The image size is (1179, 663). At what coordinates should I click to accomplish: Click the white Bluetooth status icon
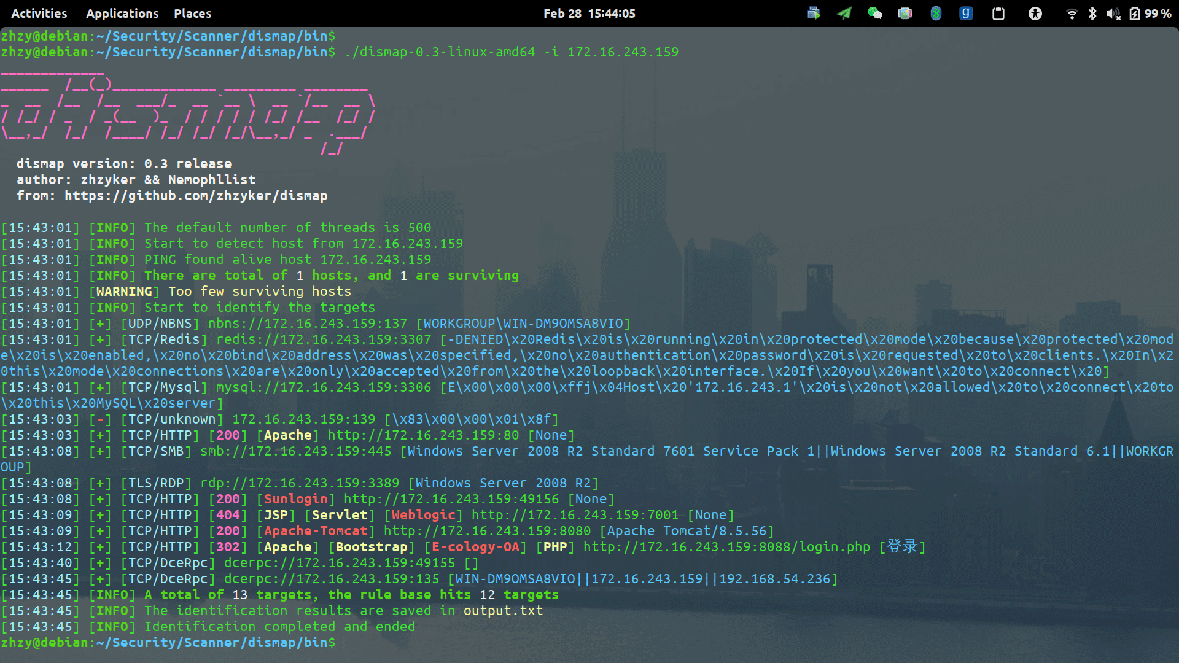(1092, 13)
